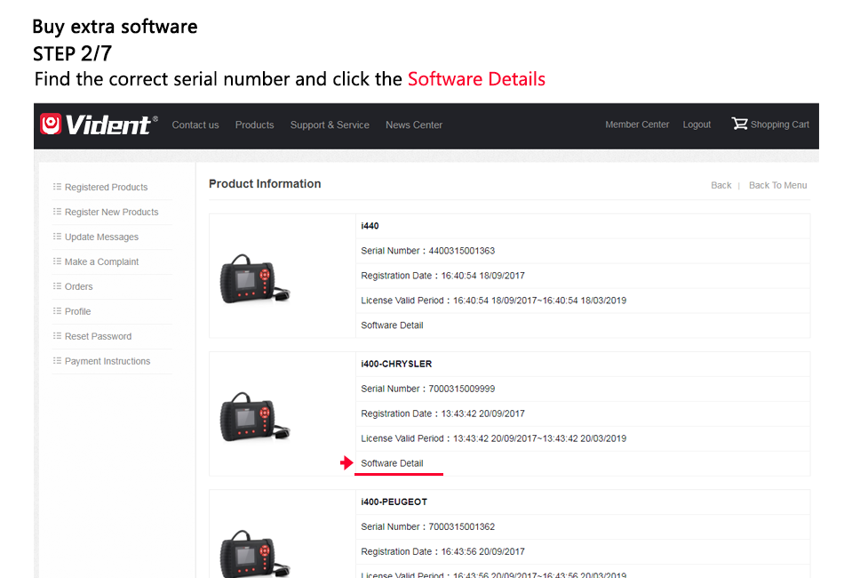
Task: Open Member Center
Action: pyautogui.click(x=637, y=124)
